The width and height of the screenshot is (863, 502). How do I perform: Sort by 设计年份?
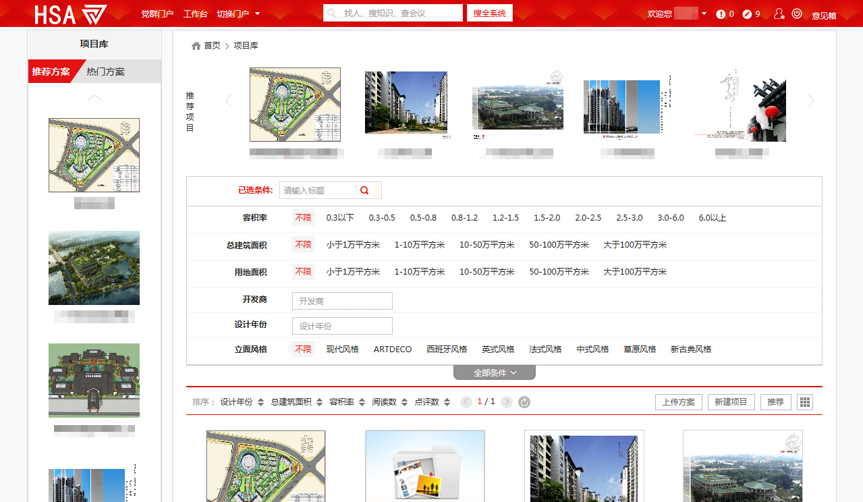point(242,402)
